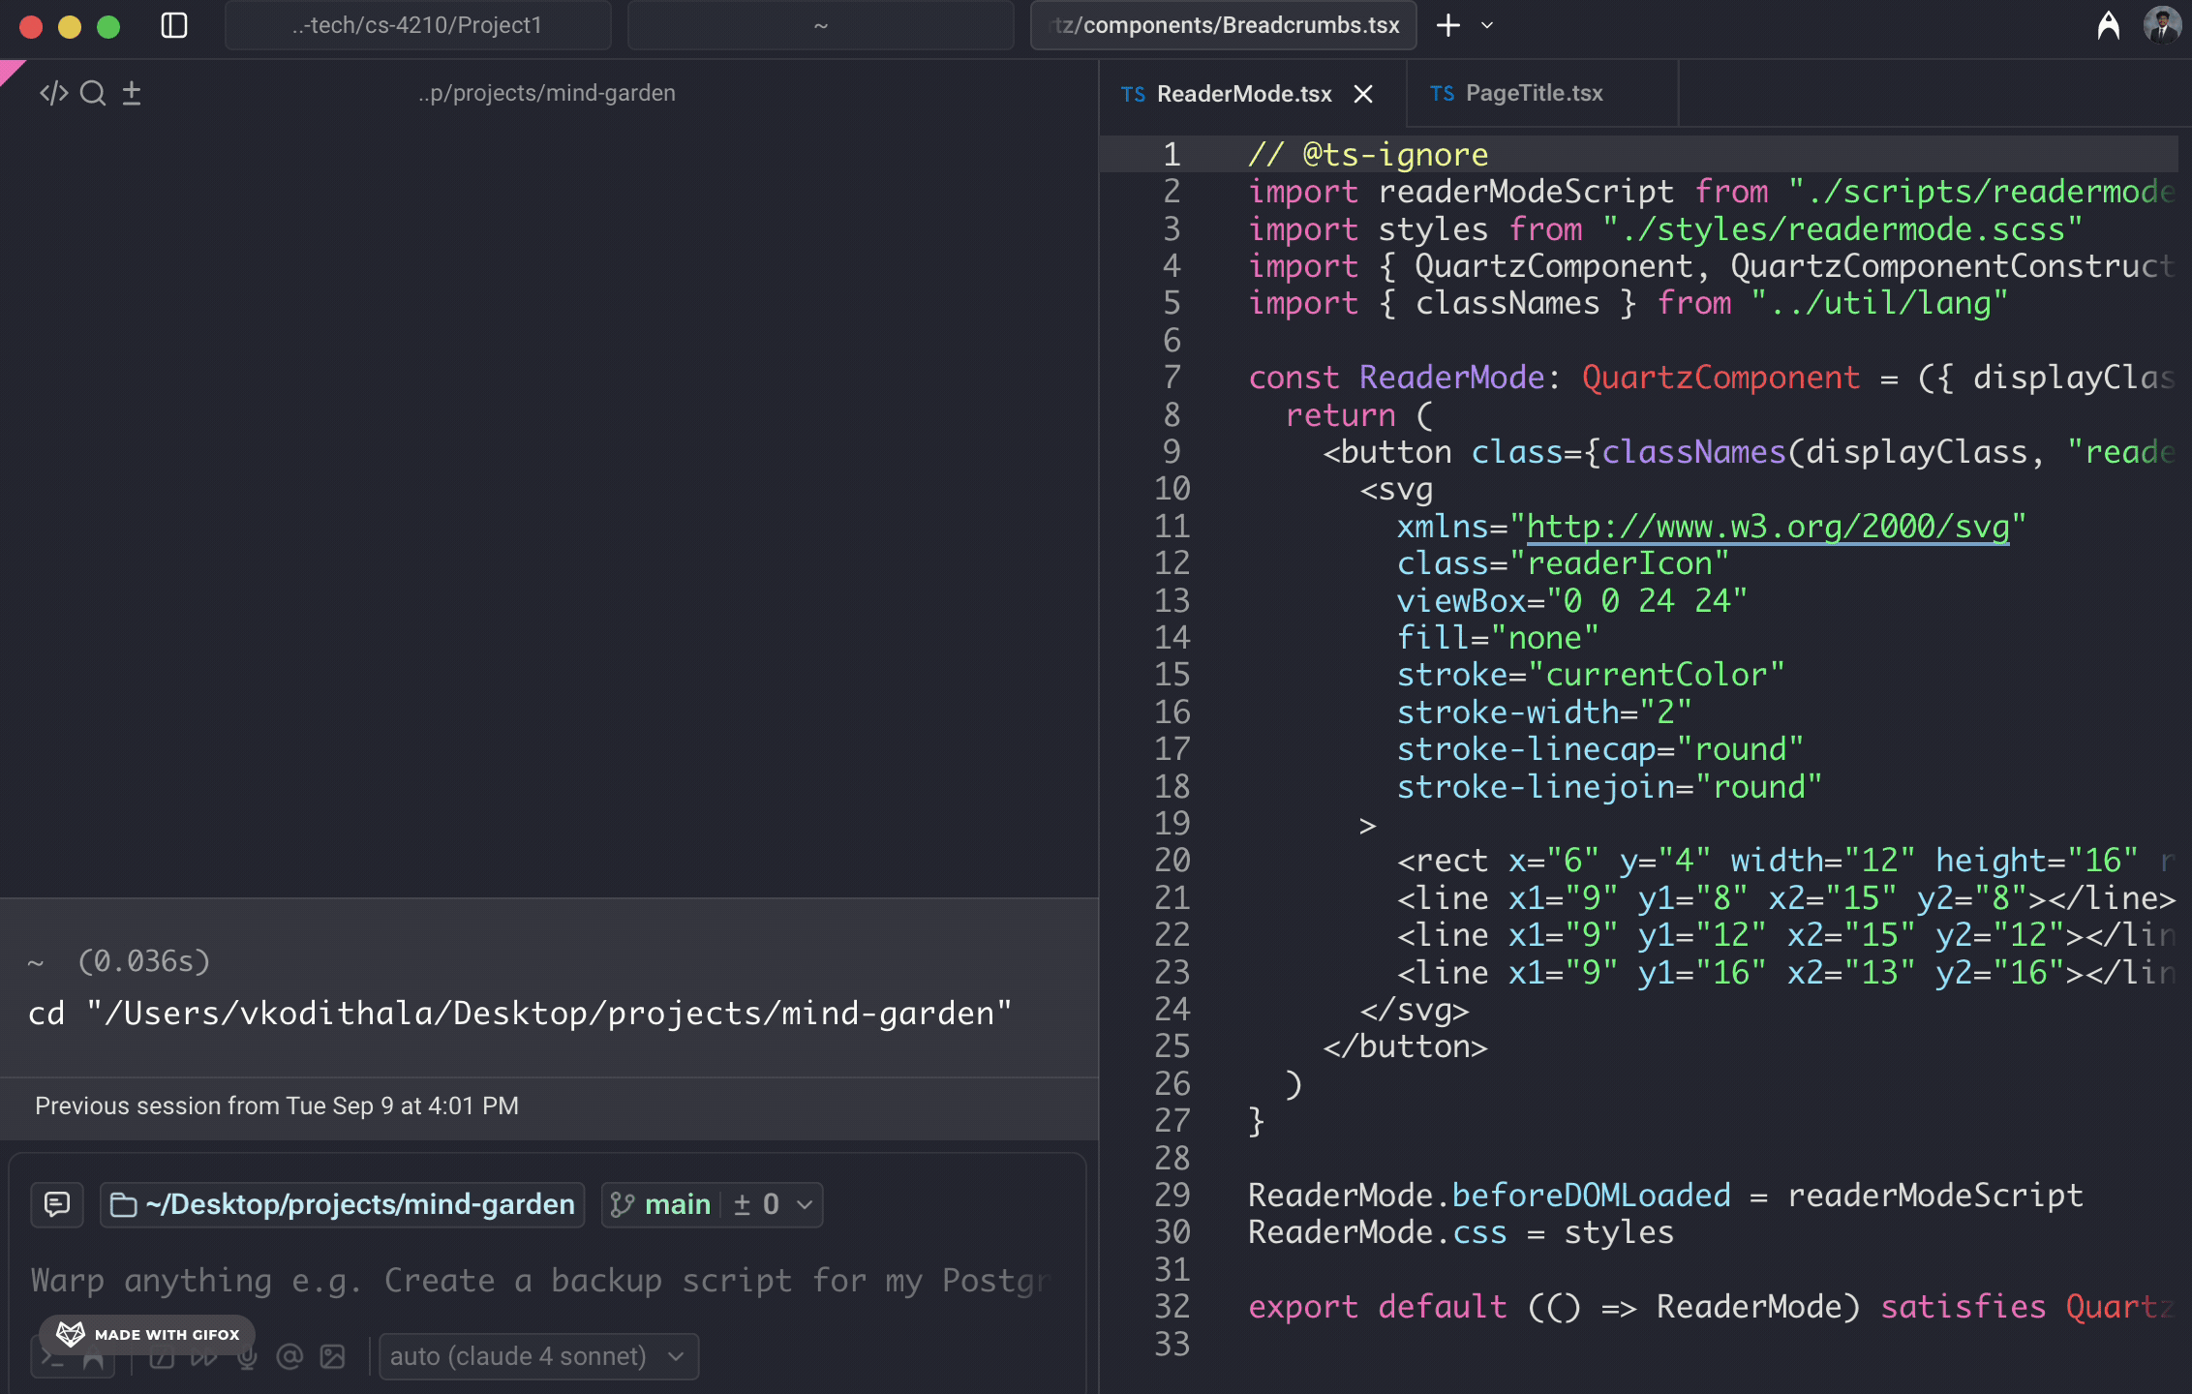Open the user profile avatar
The image size is (2192, 1394).
[2161, 25]
